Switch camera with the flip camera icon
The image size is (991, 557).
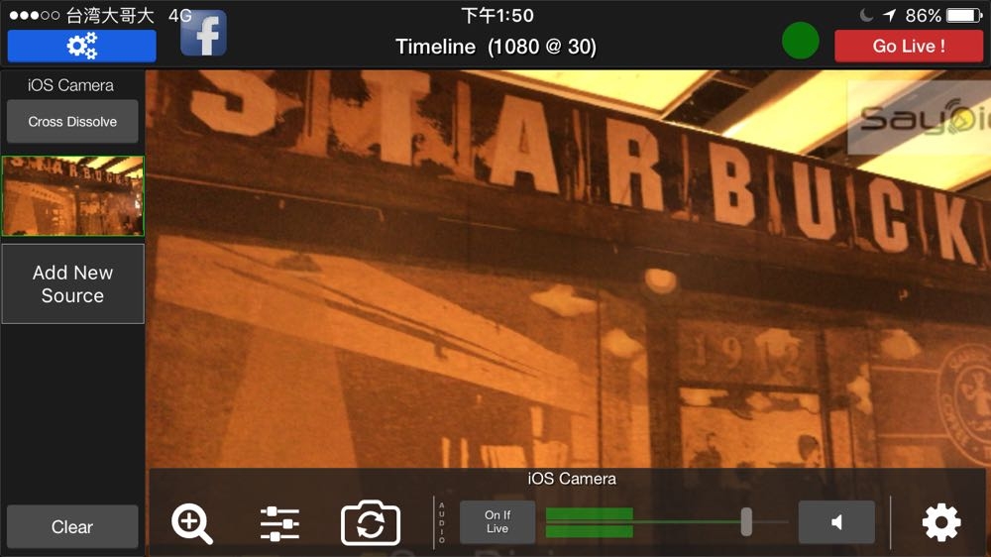click(x=371, y=523)
